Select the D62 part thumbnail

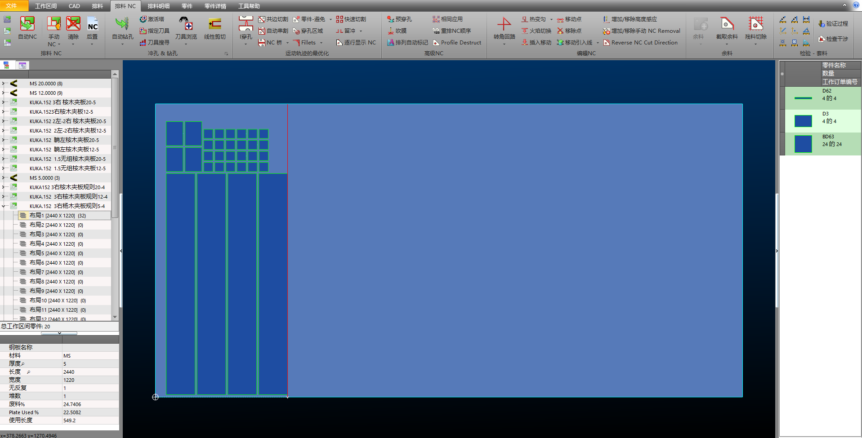point(803,98)
